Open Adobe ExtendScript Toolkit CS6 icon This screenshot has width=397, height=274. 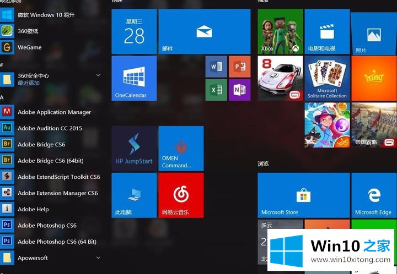pos(7,177)
